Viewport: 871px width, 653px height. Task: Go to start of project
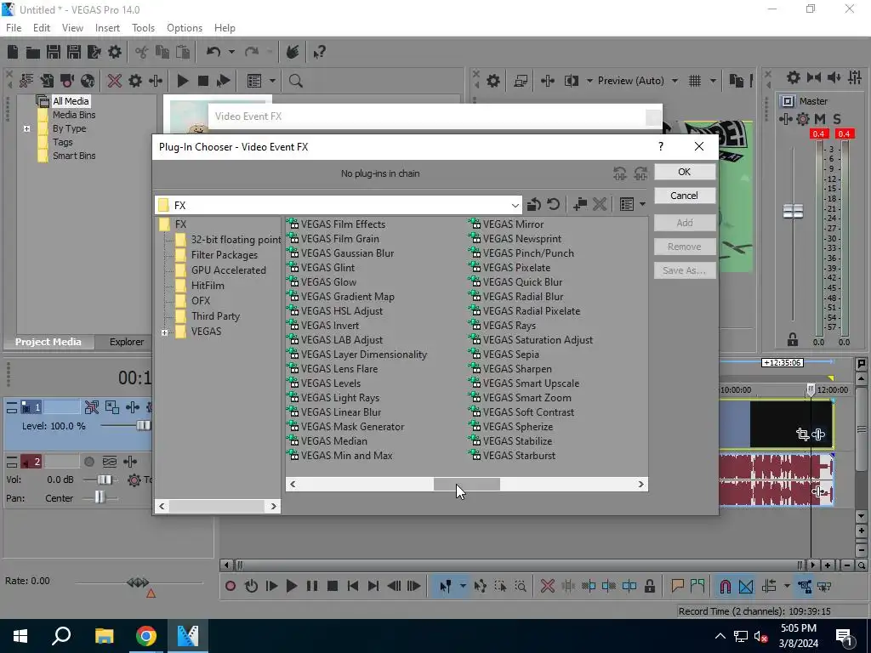pos(353,586)
